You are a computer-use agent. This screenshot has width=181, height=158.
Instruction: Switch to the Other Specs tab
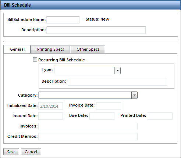(x=88, y=49)
